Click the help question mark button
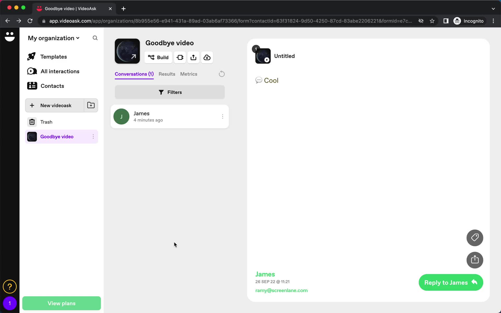501x313 pixels. click(10, 286)
